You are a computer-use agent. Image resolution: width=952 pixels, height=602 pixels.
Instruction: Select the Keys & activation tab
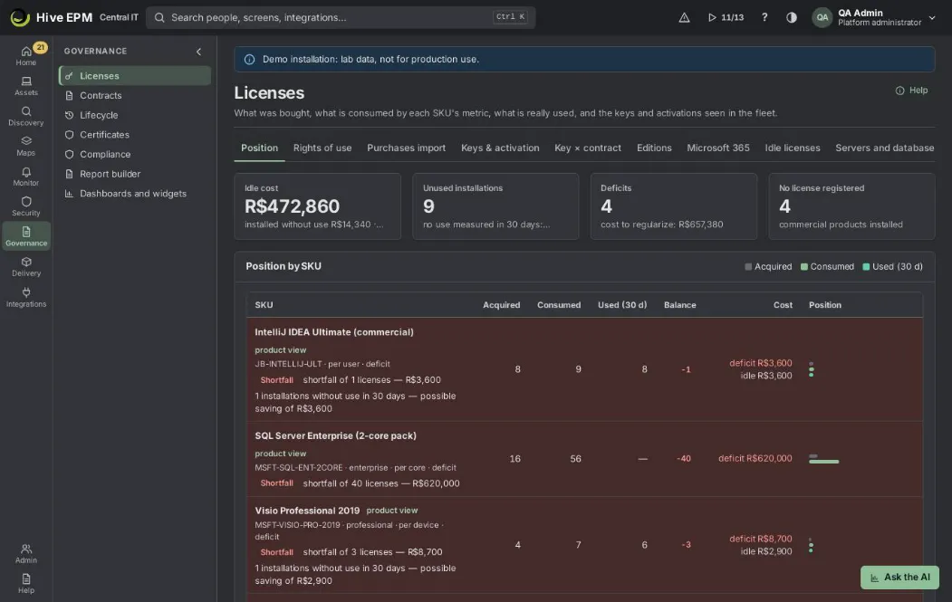(500, 148)
